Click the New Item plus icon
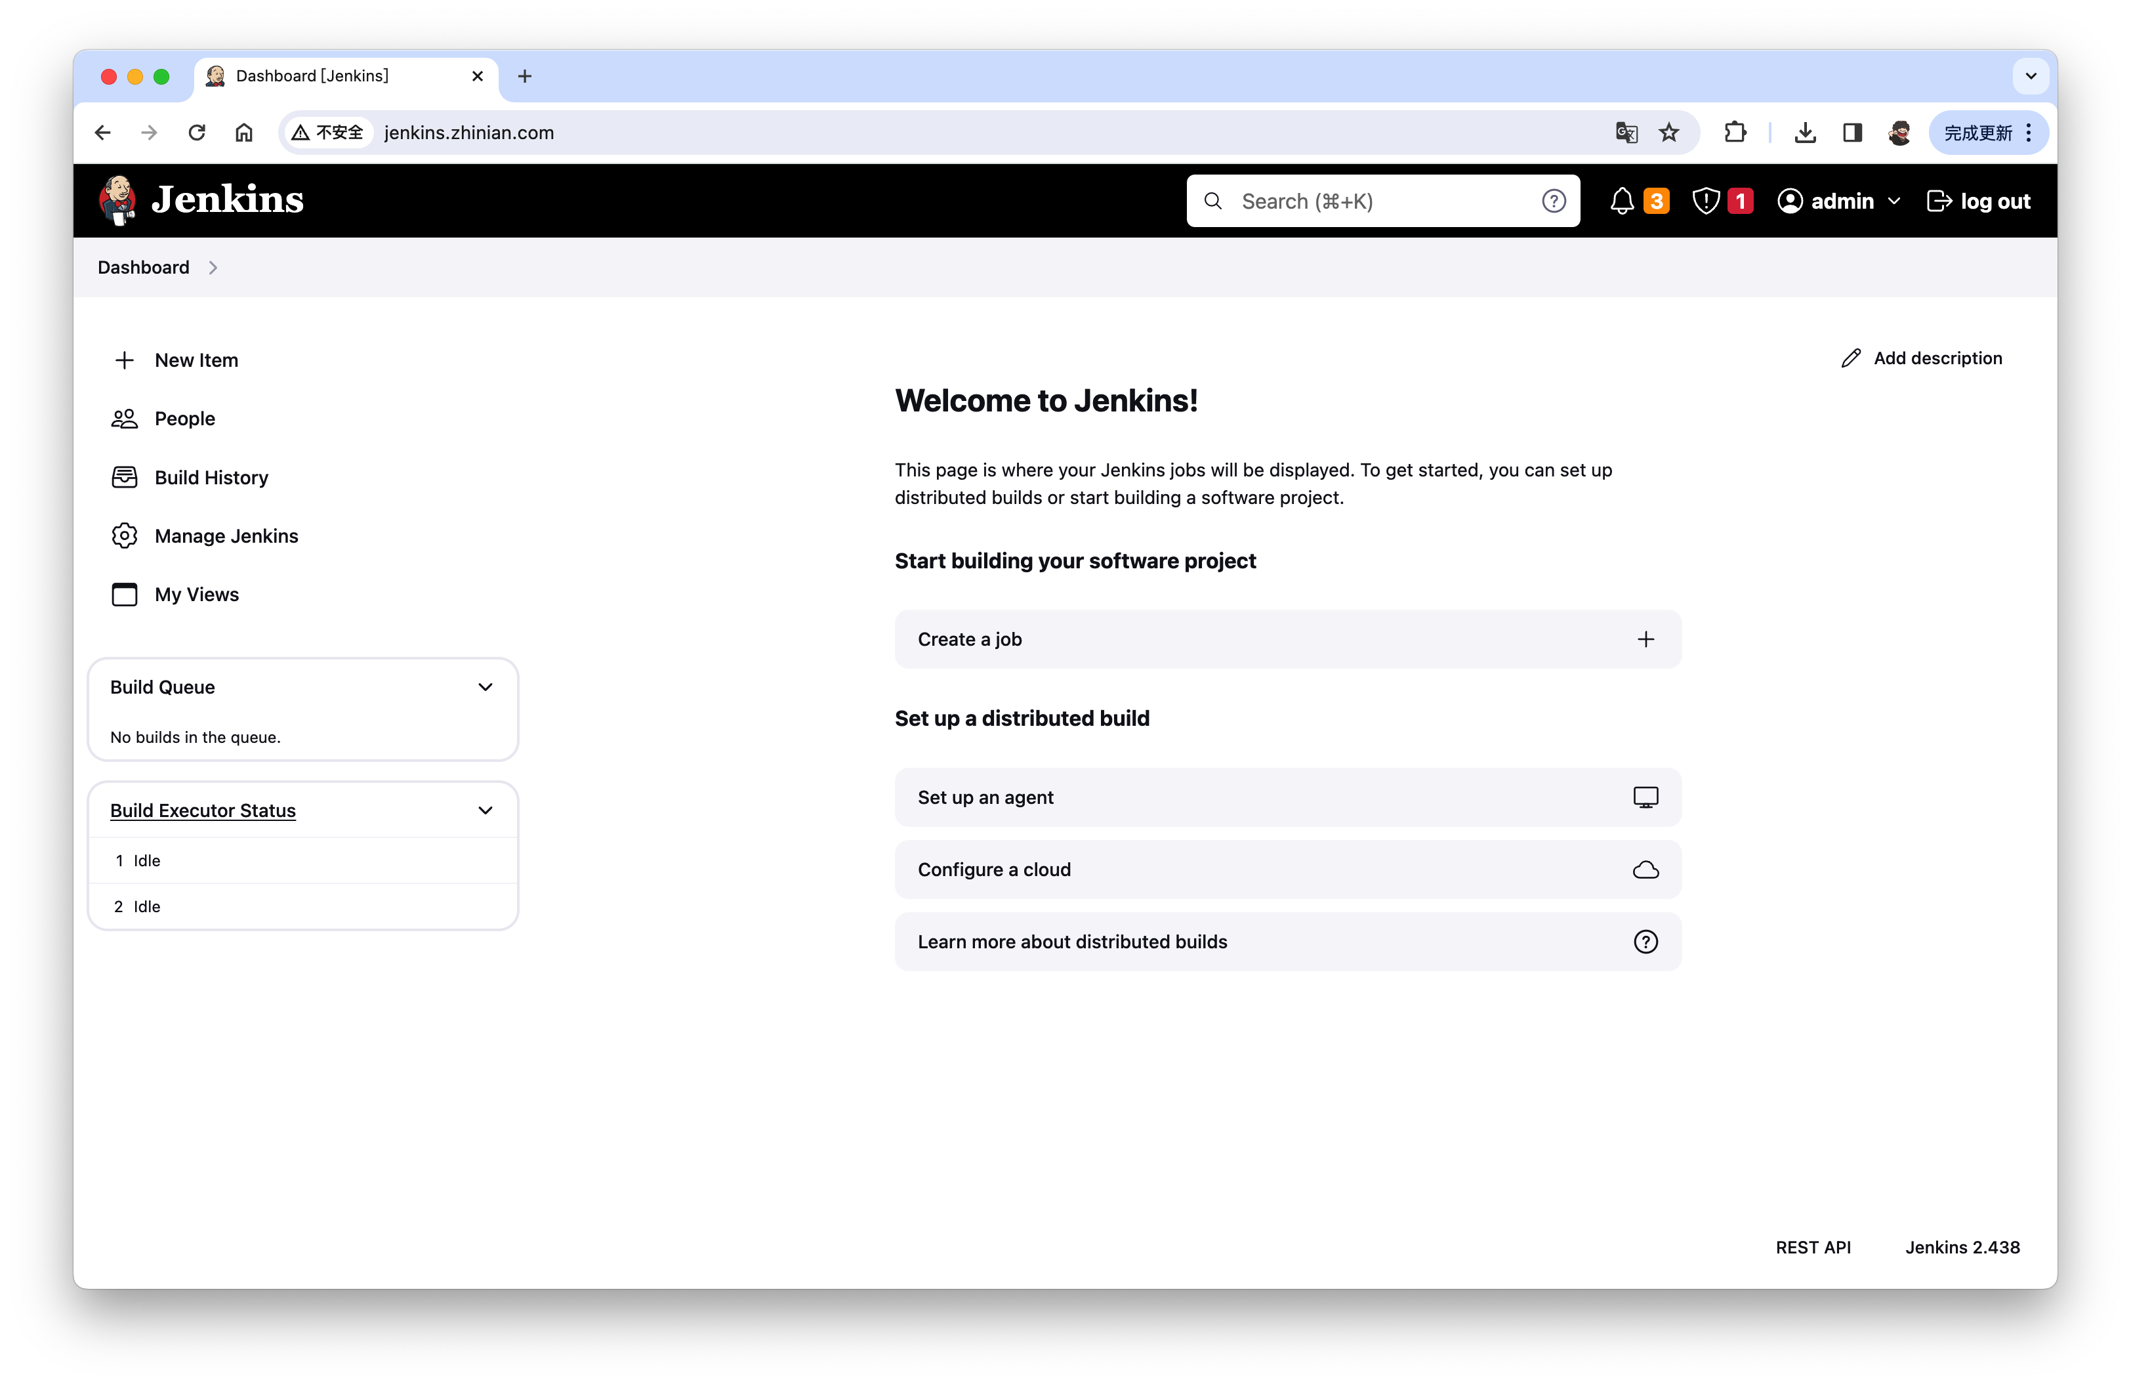The height and width of the screenshot is (1386, 2131). (125, 360)
